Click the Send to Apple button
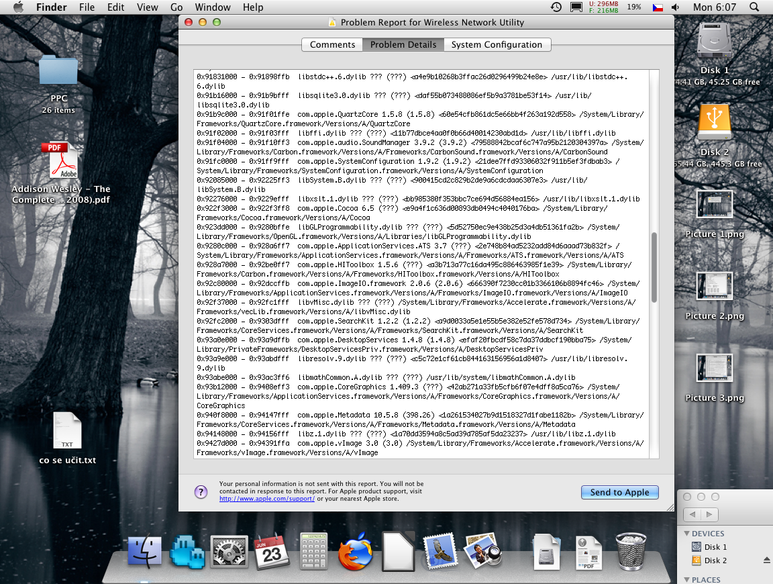 pos(620,492)
